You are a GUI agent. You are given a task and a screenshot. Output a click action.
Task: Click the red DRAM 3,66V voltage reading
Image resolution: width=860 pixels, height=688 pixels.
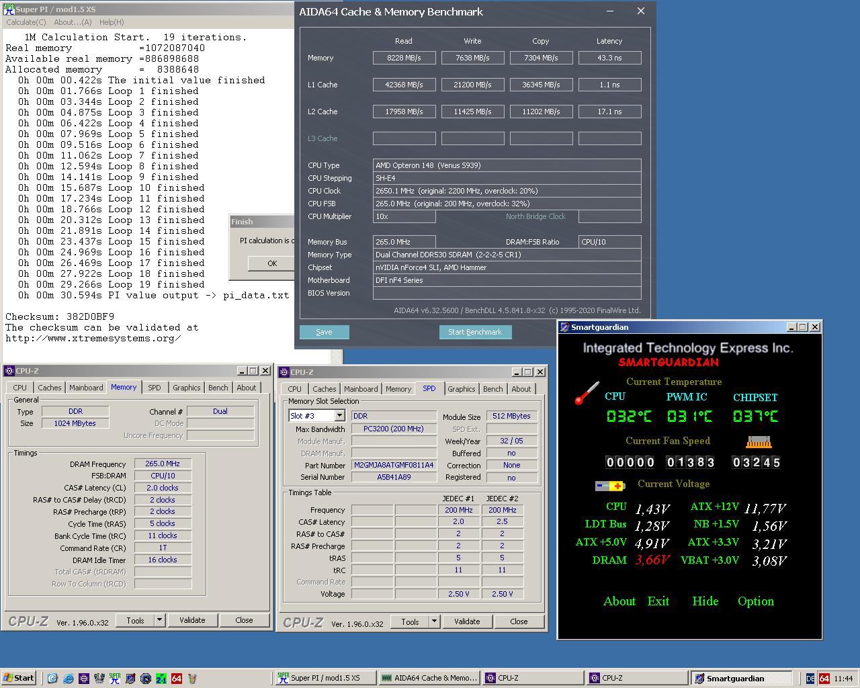click(652, 560)
